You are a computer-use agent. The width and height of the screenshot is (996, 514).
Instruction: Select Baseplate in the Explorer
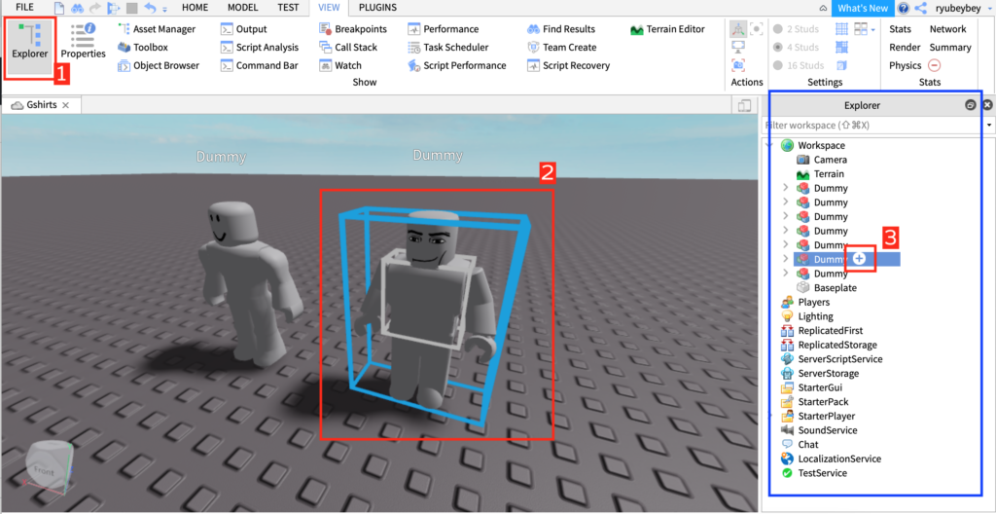[x=835, y=287]
